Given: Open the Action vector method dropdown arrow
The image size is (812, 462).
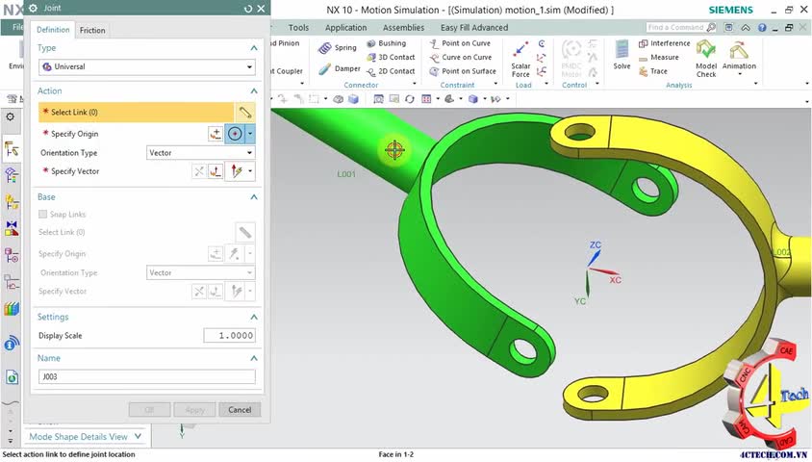Looking at the screenshot, I should (250, 171).
